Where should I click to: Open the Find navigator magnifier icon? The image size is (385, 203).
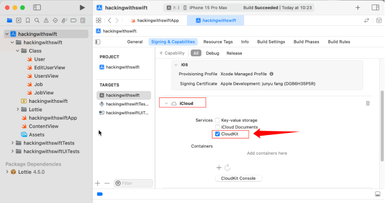click(x=37, y=20)
